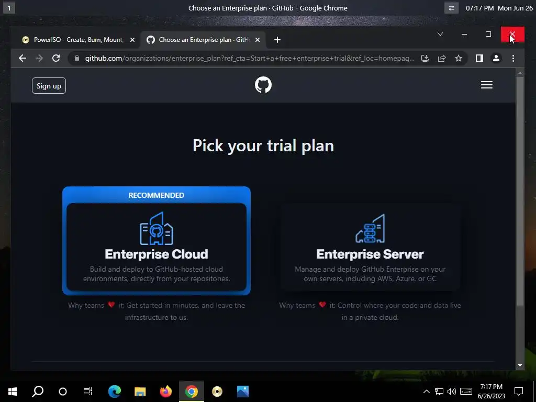Image resolution: width=536 pixels, height=402 pixels.
Task: Click the scrollbar down arrow
Action: click(520, 365)
